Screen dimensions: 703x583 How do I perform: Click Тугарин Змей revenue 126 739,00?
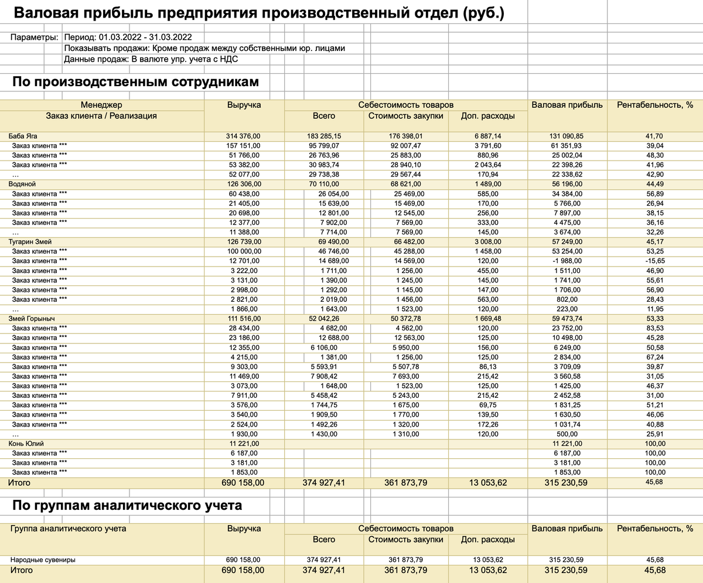244,241
